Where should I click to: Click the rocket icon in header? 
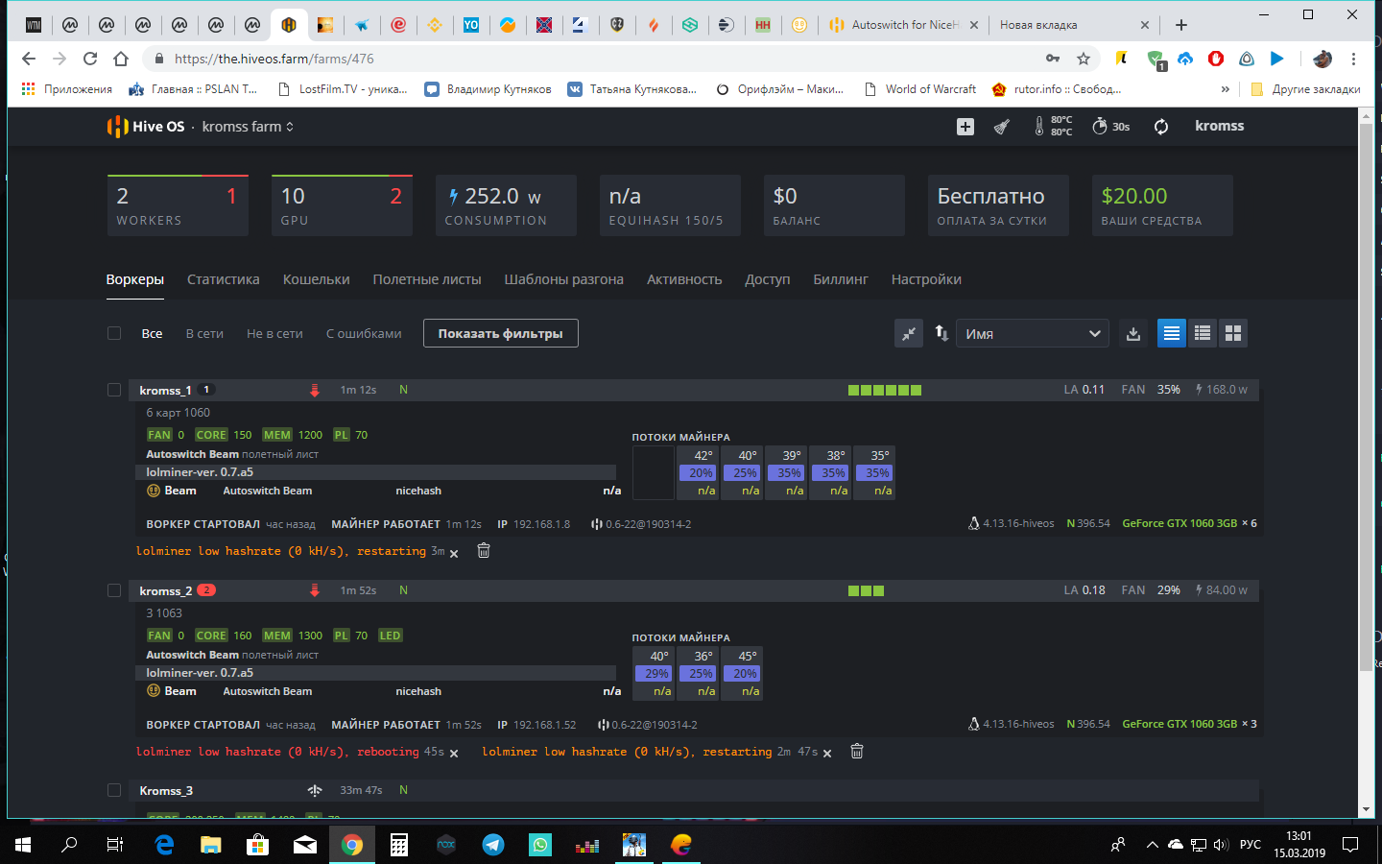tap(1002, 127)
